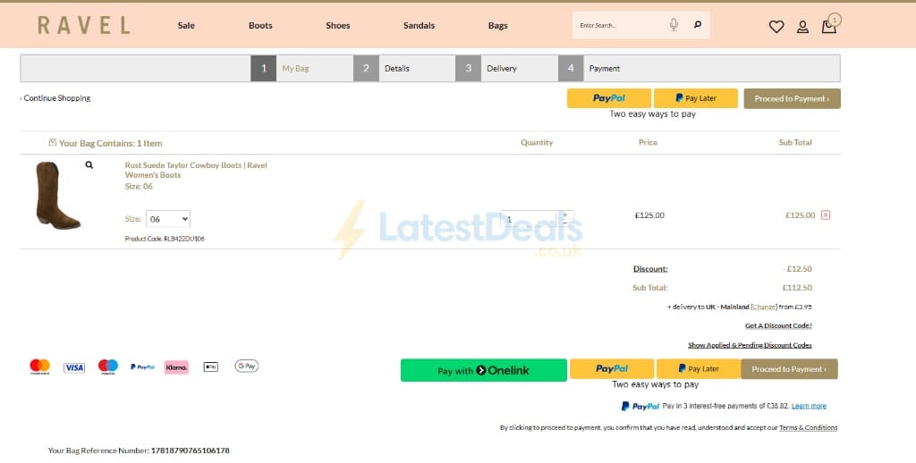Activate the voice search microphone
Screen dimensions: 916x463
tap(674, 24)
